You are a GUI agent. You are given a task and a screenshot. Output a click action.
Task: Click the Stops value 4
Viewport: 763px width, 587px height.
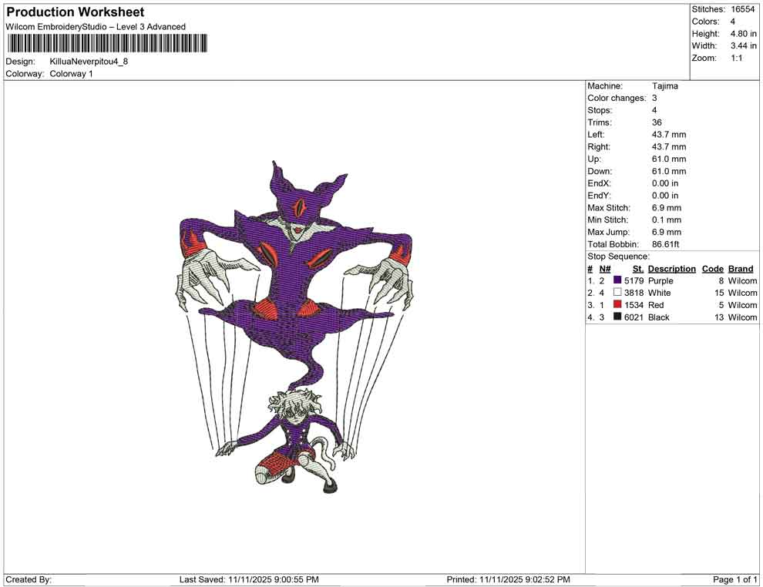point(654,110)
